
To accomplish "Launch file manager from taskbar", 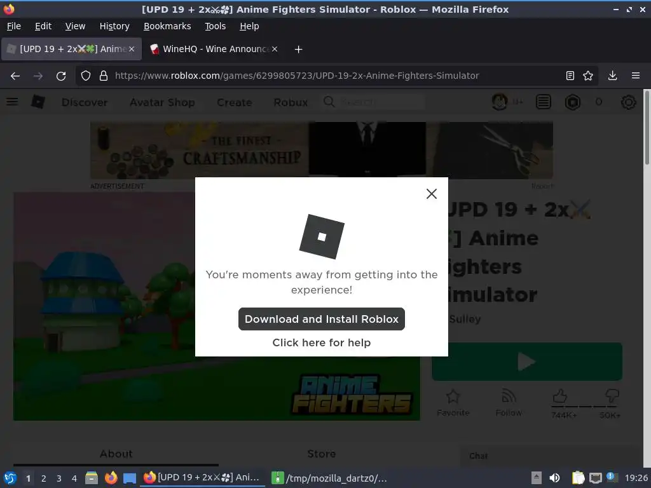I will point(92,478).
